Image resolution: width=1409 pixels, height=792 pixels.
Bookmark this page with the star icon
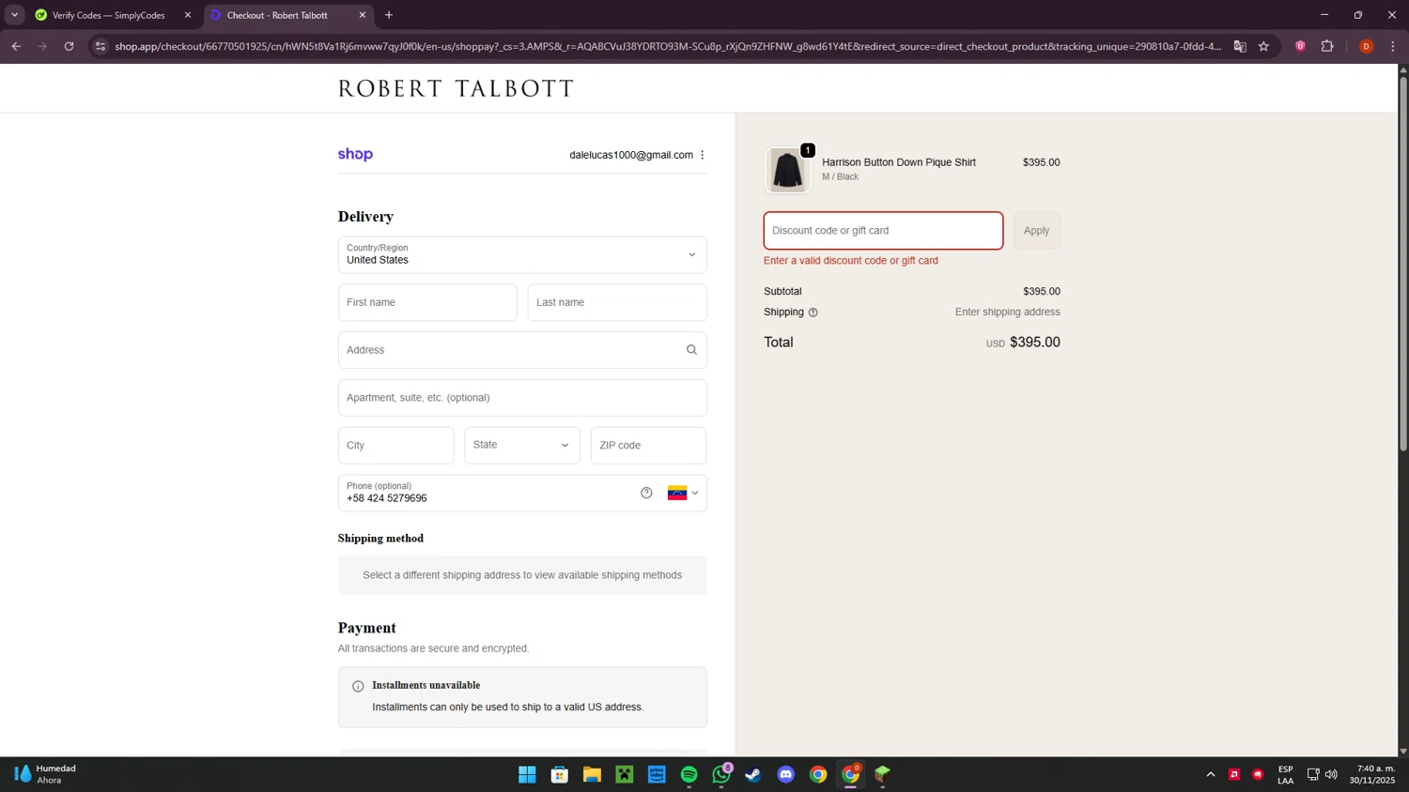(1263, 46)
